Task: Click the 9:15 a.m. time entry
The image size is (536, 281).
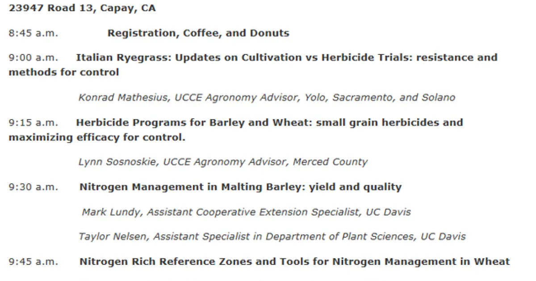Action: tap(33, 123)
